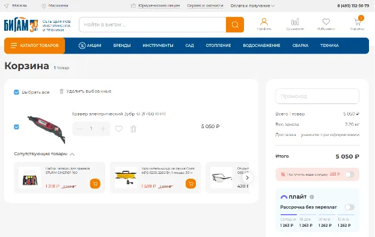This screenshot has width=375, height=237.
Task: Delete engraver using item trash icon
Action: click(x=133, y=129)
